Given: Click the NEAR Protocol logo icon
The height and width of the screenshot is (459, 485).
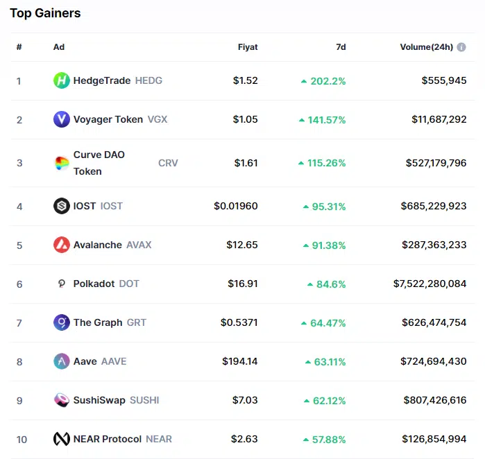Looking at the screenshot, I should click(x=62, y=439).
